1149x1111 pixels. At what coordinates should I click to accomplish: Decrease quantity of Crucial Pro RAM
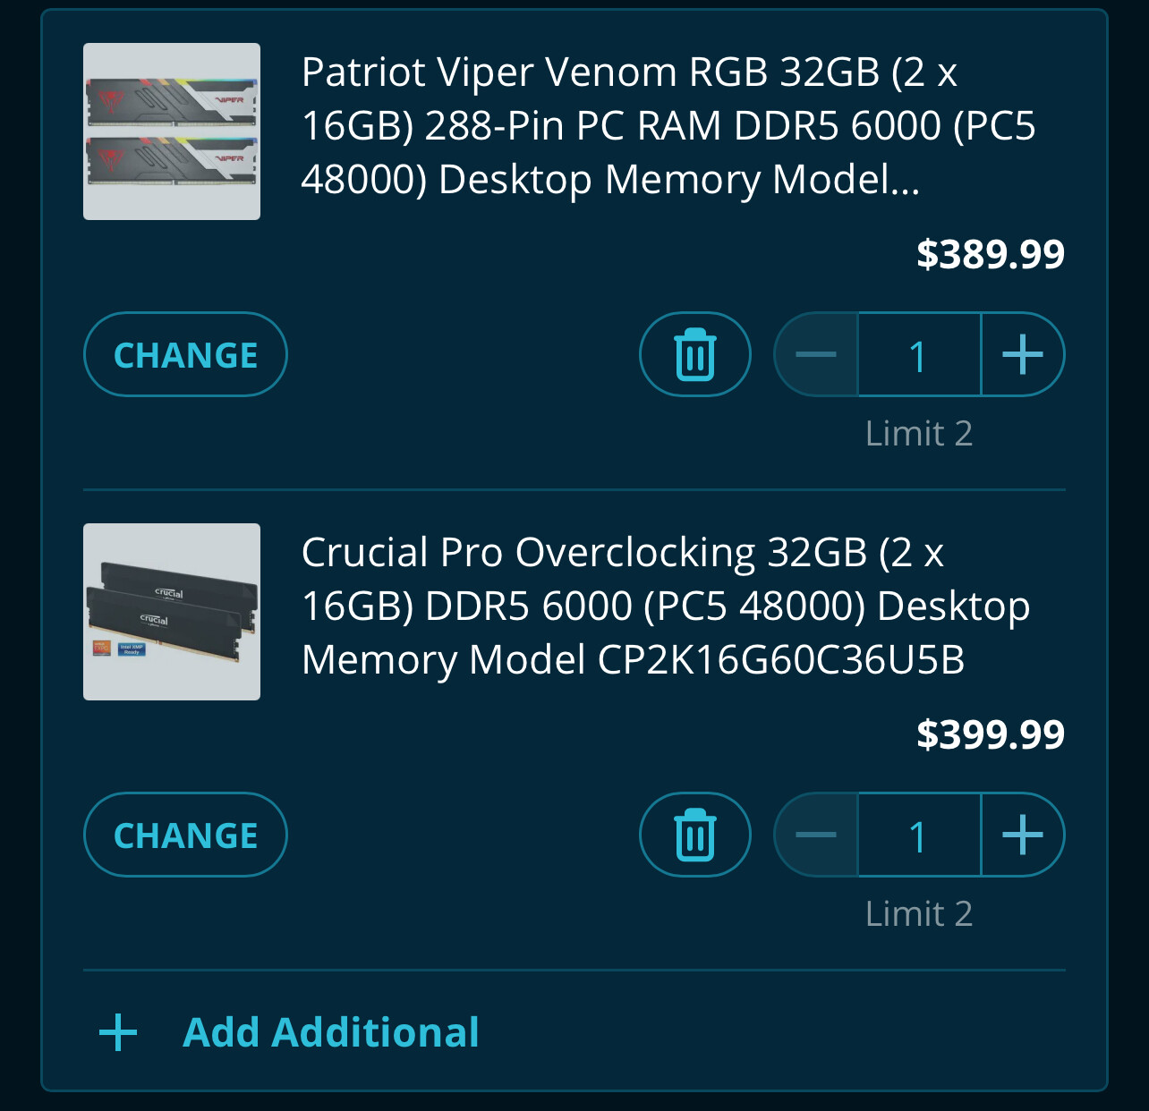[816, 835]
